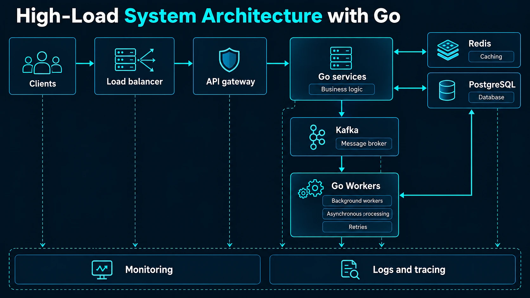The width and height of the screenshot is (530, 298).
Task: Click the System Architecture title words
Action: point(223,16)
